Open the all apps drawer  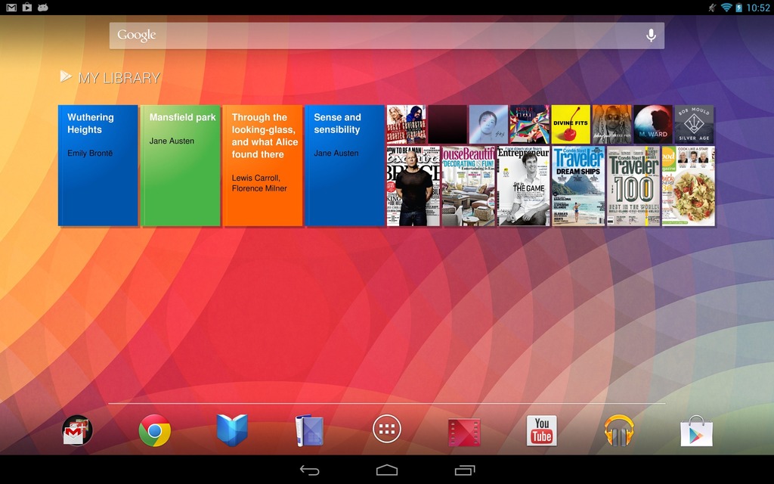pos(387,429)
